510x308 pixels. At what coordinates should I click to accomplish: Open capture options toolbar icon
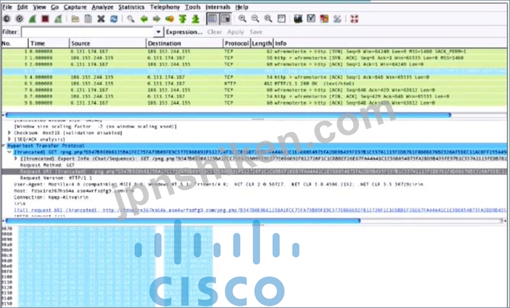[x=20, y=19]
